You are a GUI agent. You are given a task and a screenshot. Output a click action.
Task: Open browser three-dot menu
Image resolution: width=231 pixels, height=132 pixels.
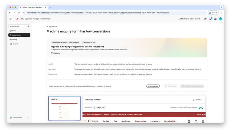221,13
